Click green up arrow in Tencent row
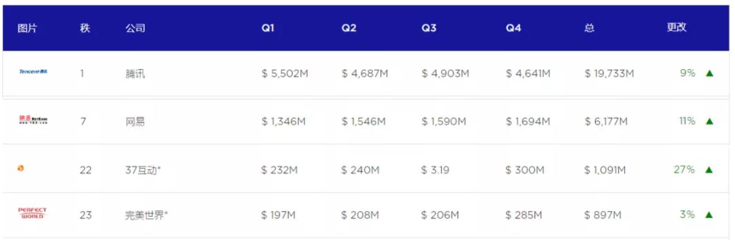This screenshot has height=245, width=735. (x=709, y=73)
